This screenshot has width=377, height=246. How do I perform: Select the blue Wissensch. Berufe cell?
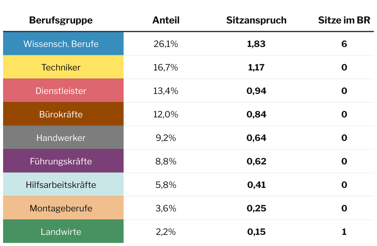(61, 44)
